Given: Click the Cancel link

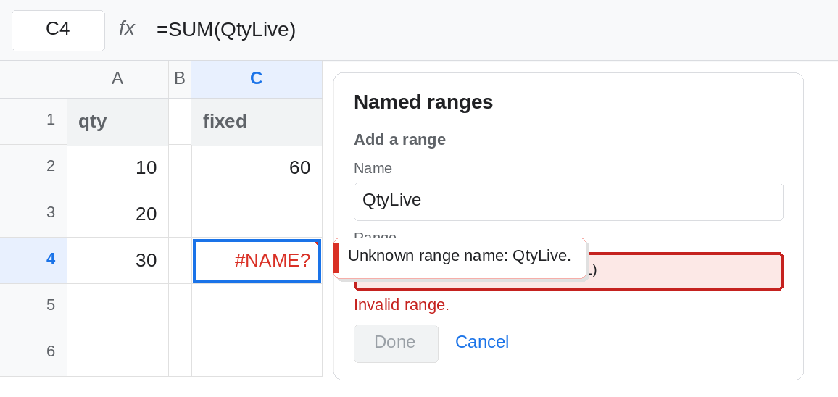Looking at the screenshot, I should [x=482, y=342].
